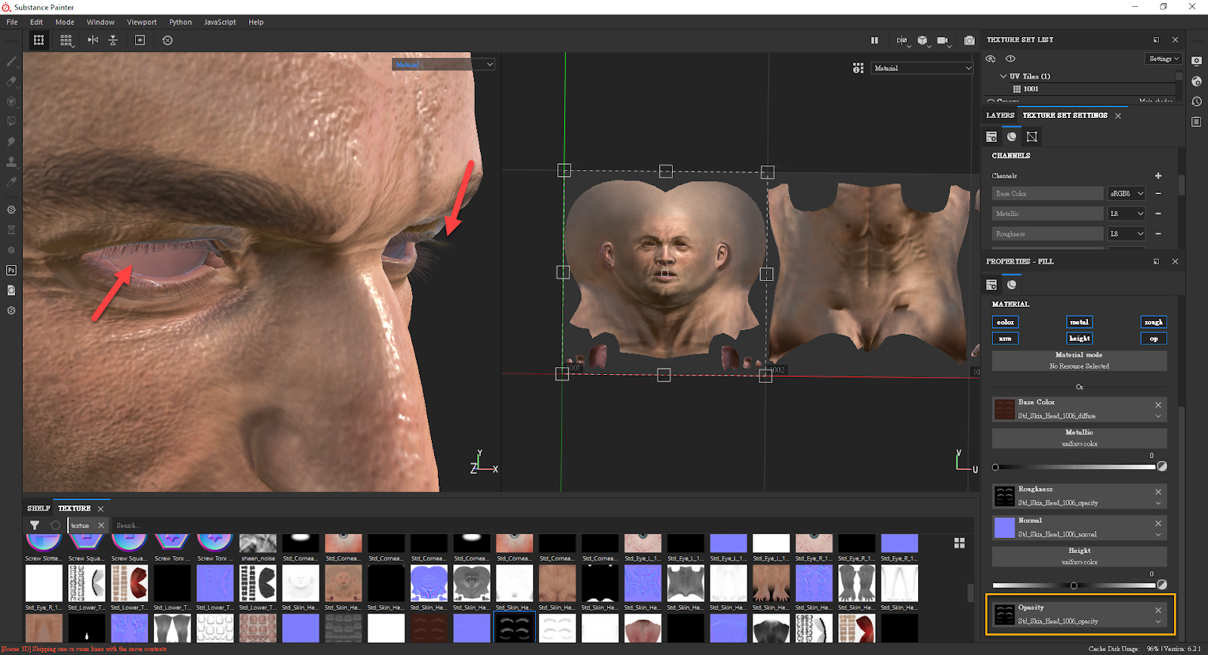Switch to the LAYERS tab
Viewport: 1208px width, 655px height.
1000,116
